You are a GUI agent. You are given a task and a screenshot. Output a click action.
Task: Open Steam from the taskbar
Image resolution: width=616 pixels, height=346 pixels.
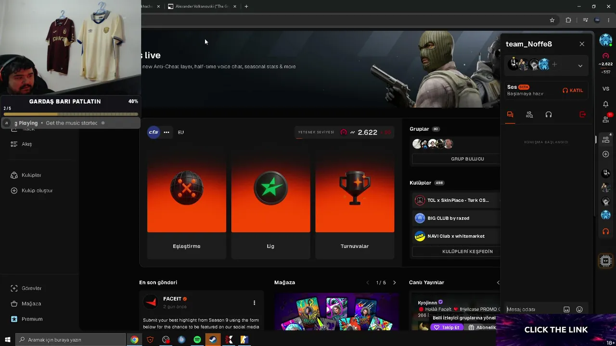tap(213, 340)
